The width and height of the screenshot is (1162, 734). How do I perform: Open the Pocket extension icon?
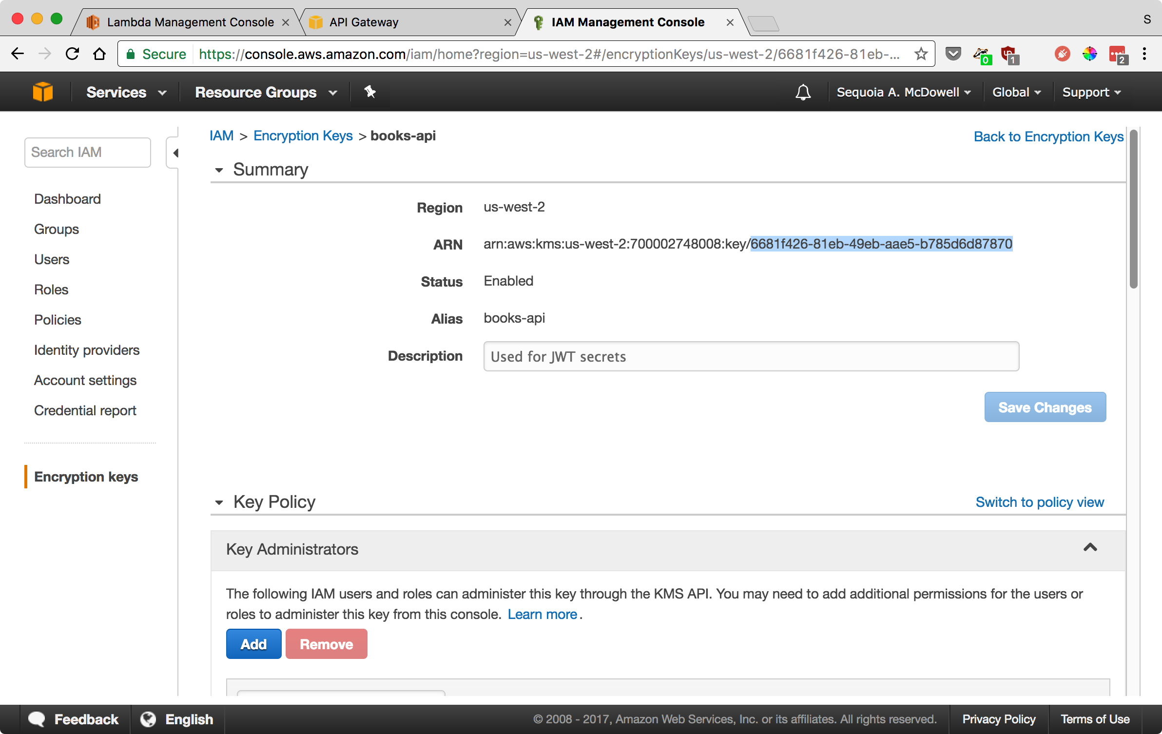pyautogui.click(x=953, y=54)
